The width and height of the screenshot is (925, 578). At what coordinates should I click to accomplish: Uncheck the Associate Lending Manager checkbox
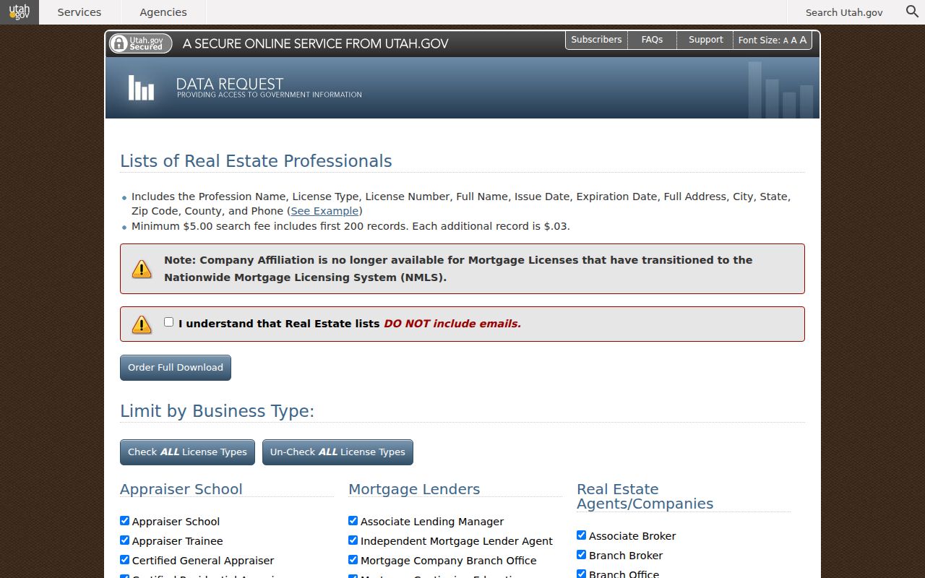coord(353,521)
